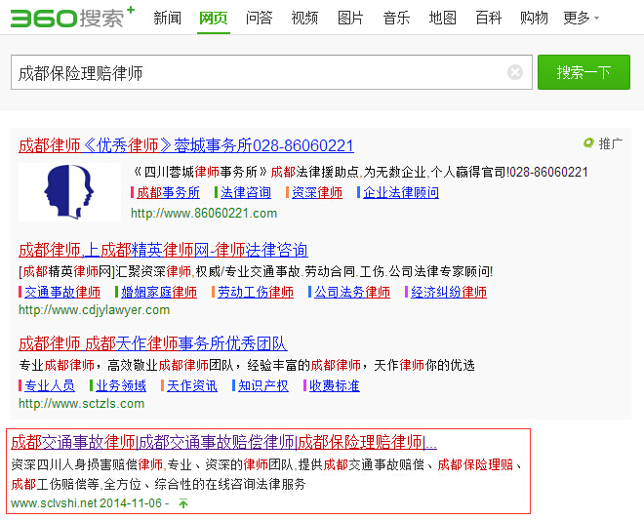Open the 地图 tab
The width and height of the screenshot is (644, 520).
pos(442,18)
